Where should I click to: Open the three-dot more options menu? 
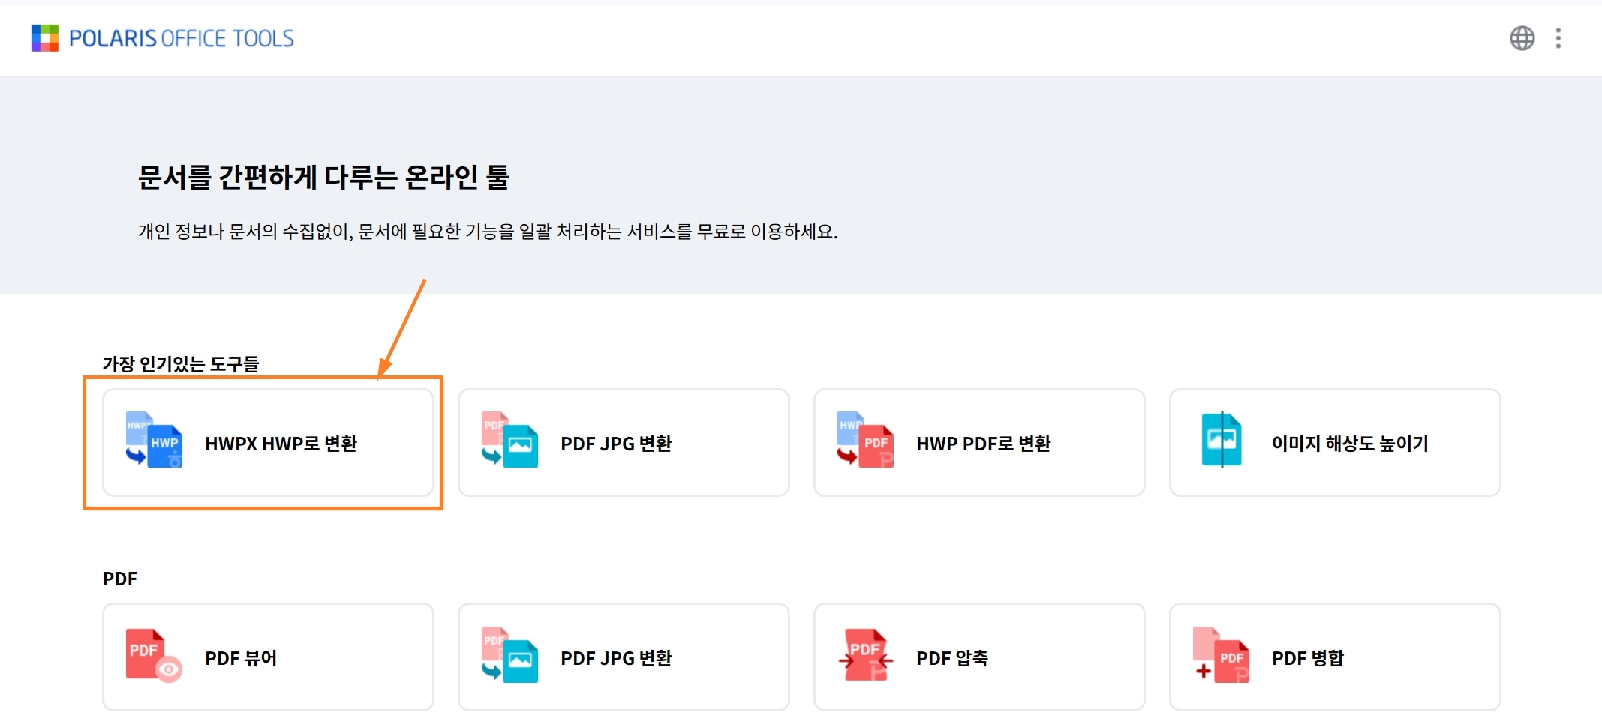point(1558,38)
